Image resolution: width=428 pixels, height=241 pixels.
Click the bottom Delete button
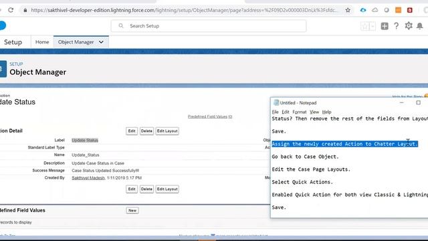pos(146,189)
